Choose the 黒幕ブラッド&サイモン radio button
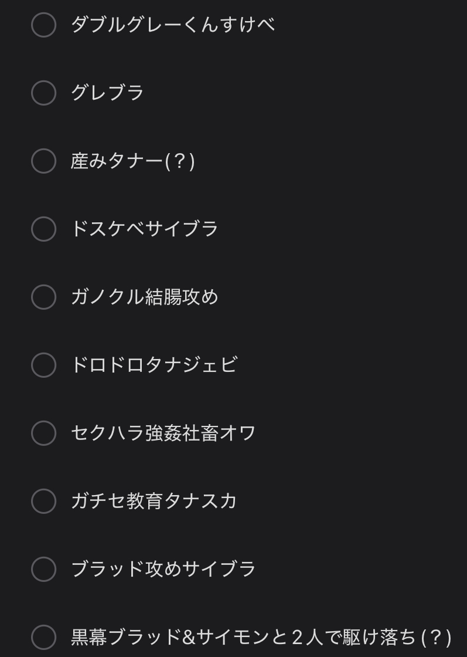 [43, 637]
